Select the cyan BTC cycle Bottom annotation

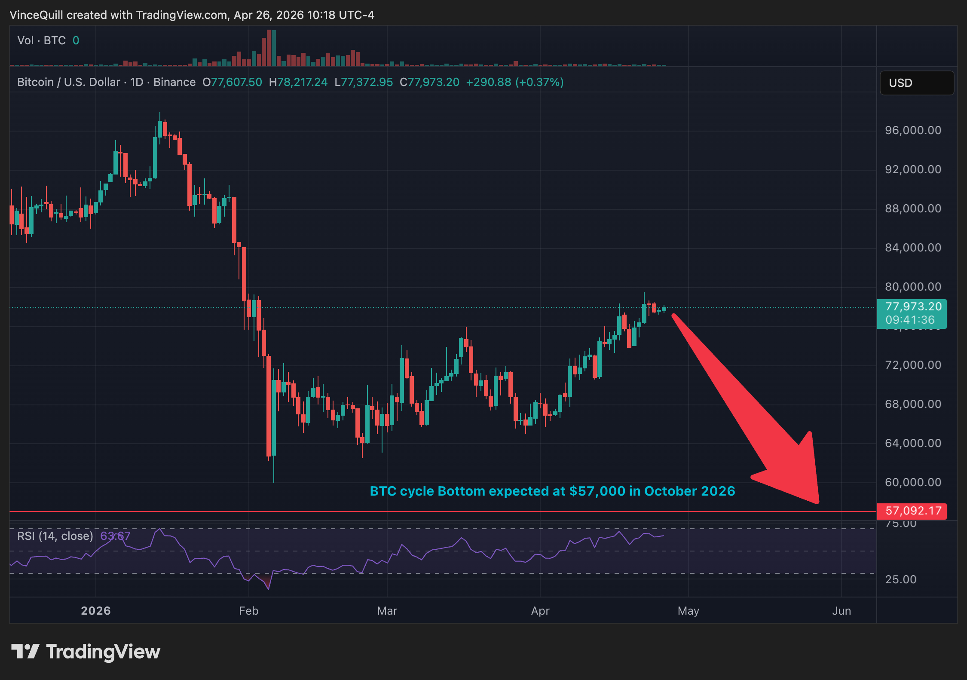(x=553, y=491)
